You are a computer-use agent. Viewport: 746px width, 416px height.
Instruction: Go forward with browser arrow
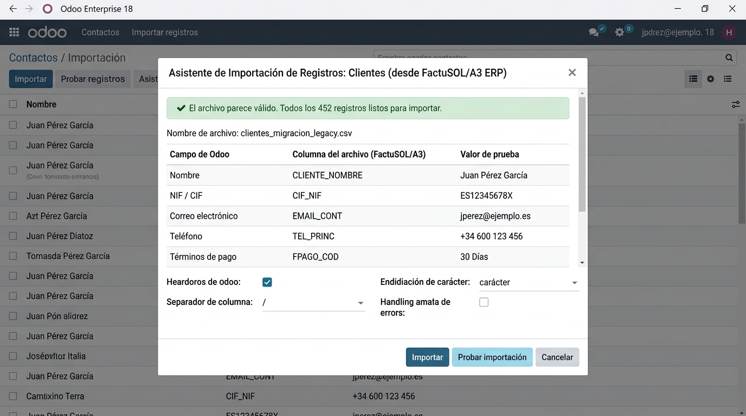[29, 9]
